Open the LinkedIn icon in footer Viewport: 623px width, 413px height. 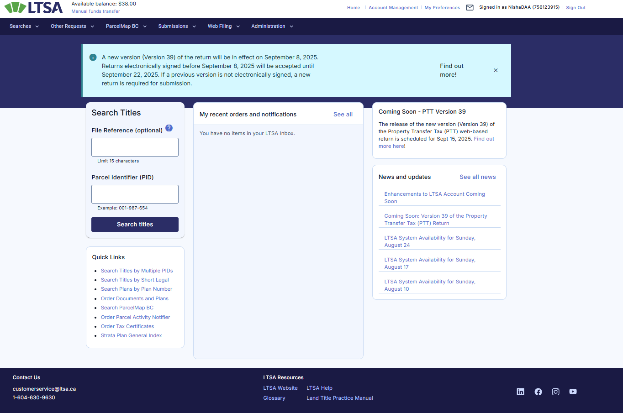coord(520,392)
